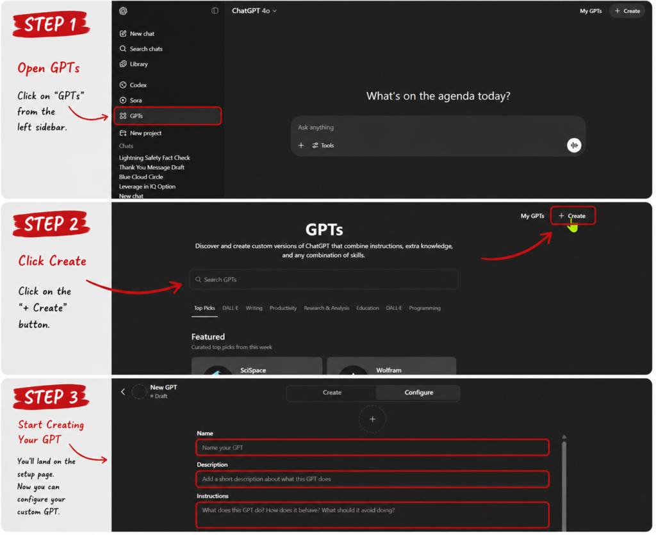Open the Thank You Message Draft chat
The height and width of the screenshot is (535, 656).
coord(151,167)
